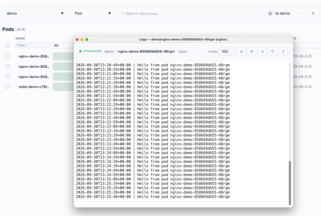Image resolution: width=321 pixels, height=216 pixels.
Task: Click the demo namespace breadcrumb in logs
Action: click(109, 51)
